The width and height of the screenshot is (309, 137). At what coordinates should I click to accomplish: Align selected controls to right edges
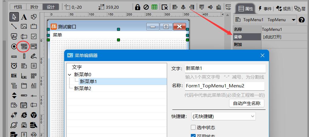191,7
